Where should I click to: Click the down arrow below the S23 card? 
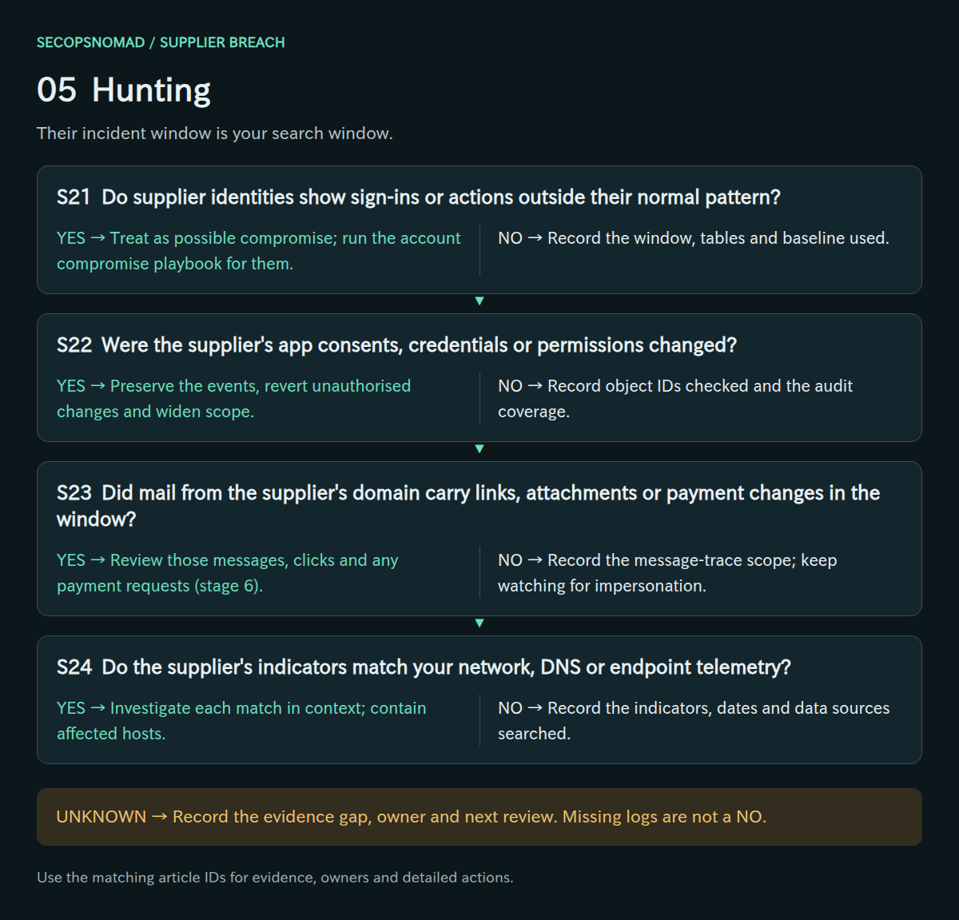coord(479,623)
